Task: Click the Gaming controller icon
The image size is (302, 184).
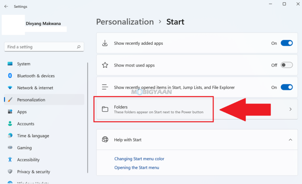Action: 10,147
